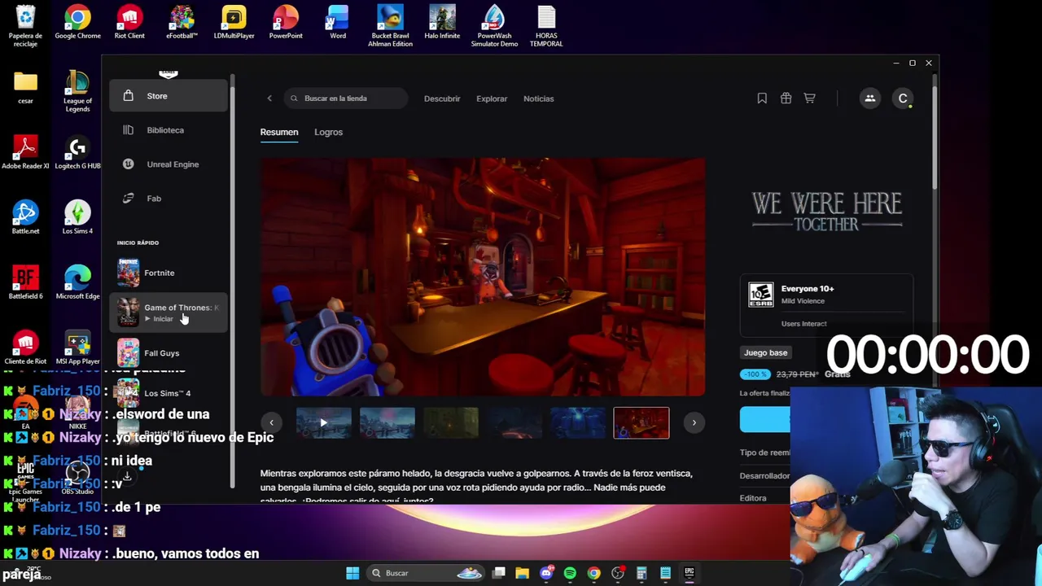The height and width of the screenshot is (586, 1042).
Task: Select the third media thumbnail
Action: coord(451,422)
